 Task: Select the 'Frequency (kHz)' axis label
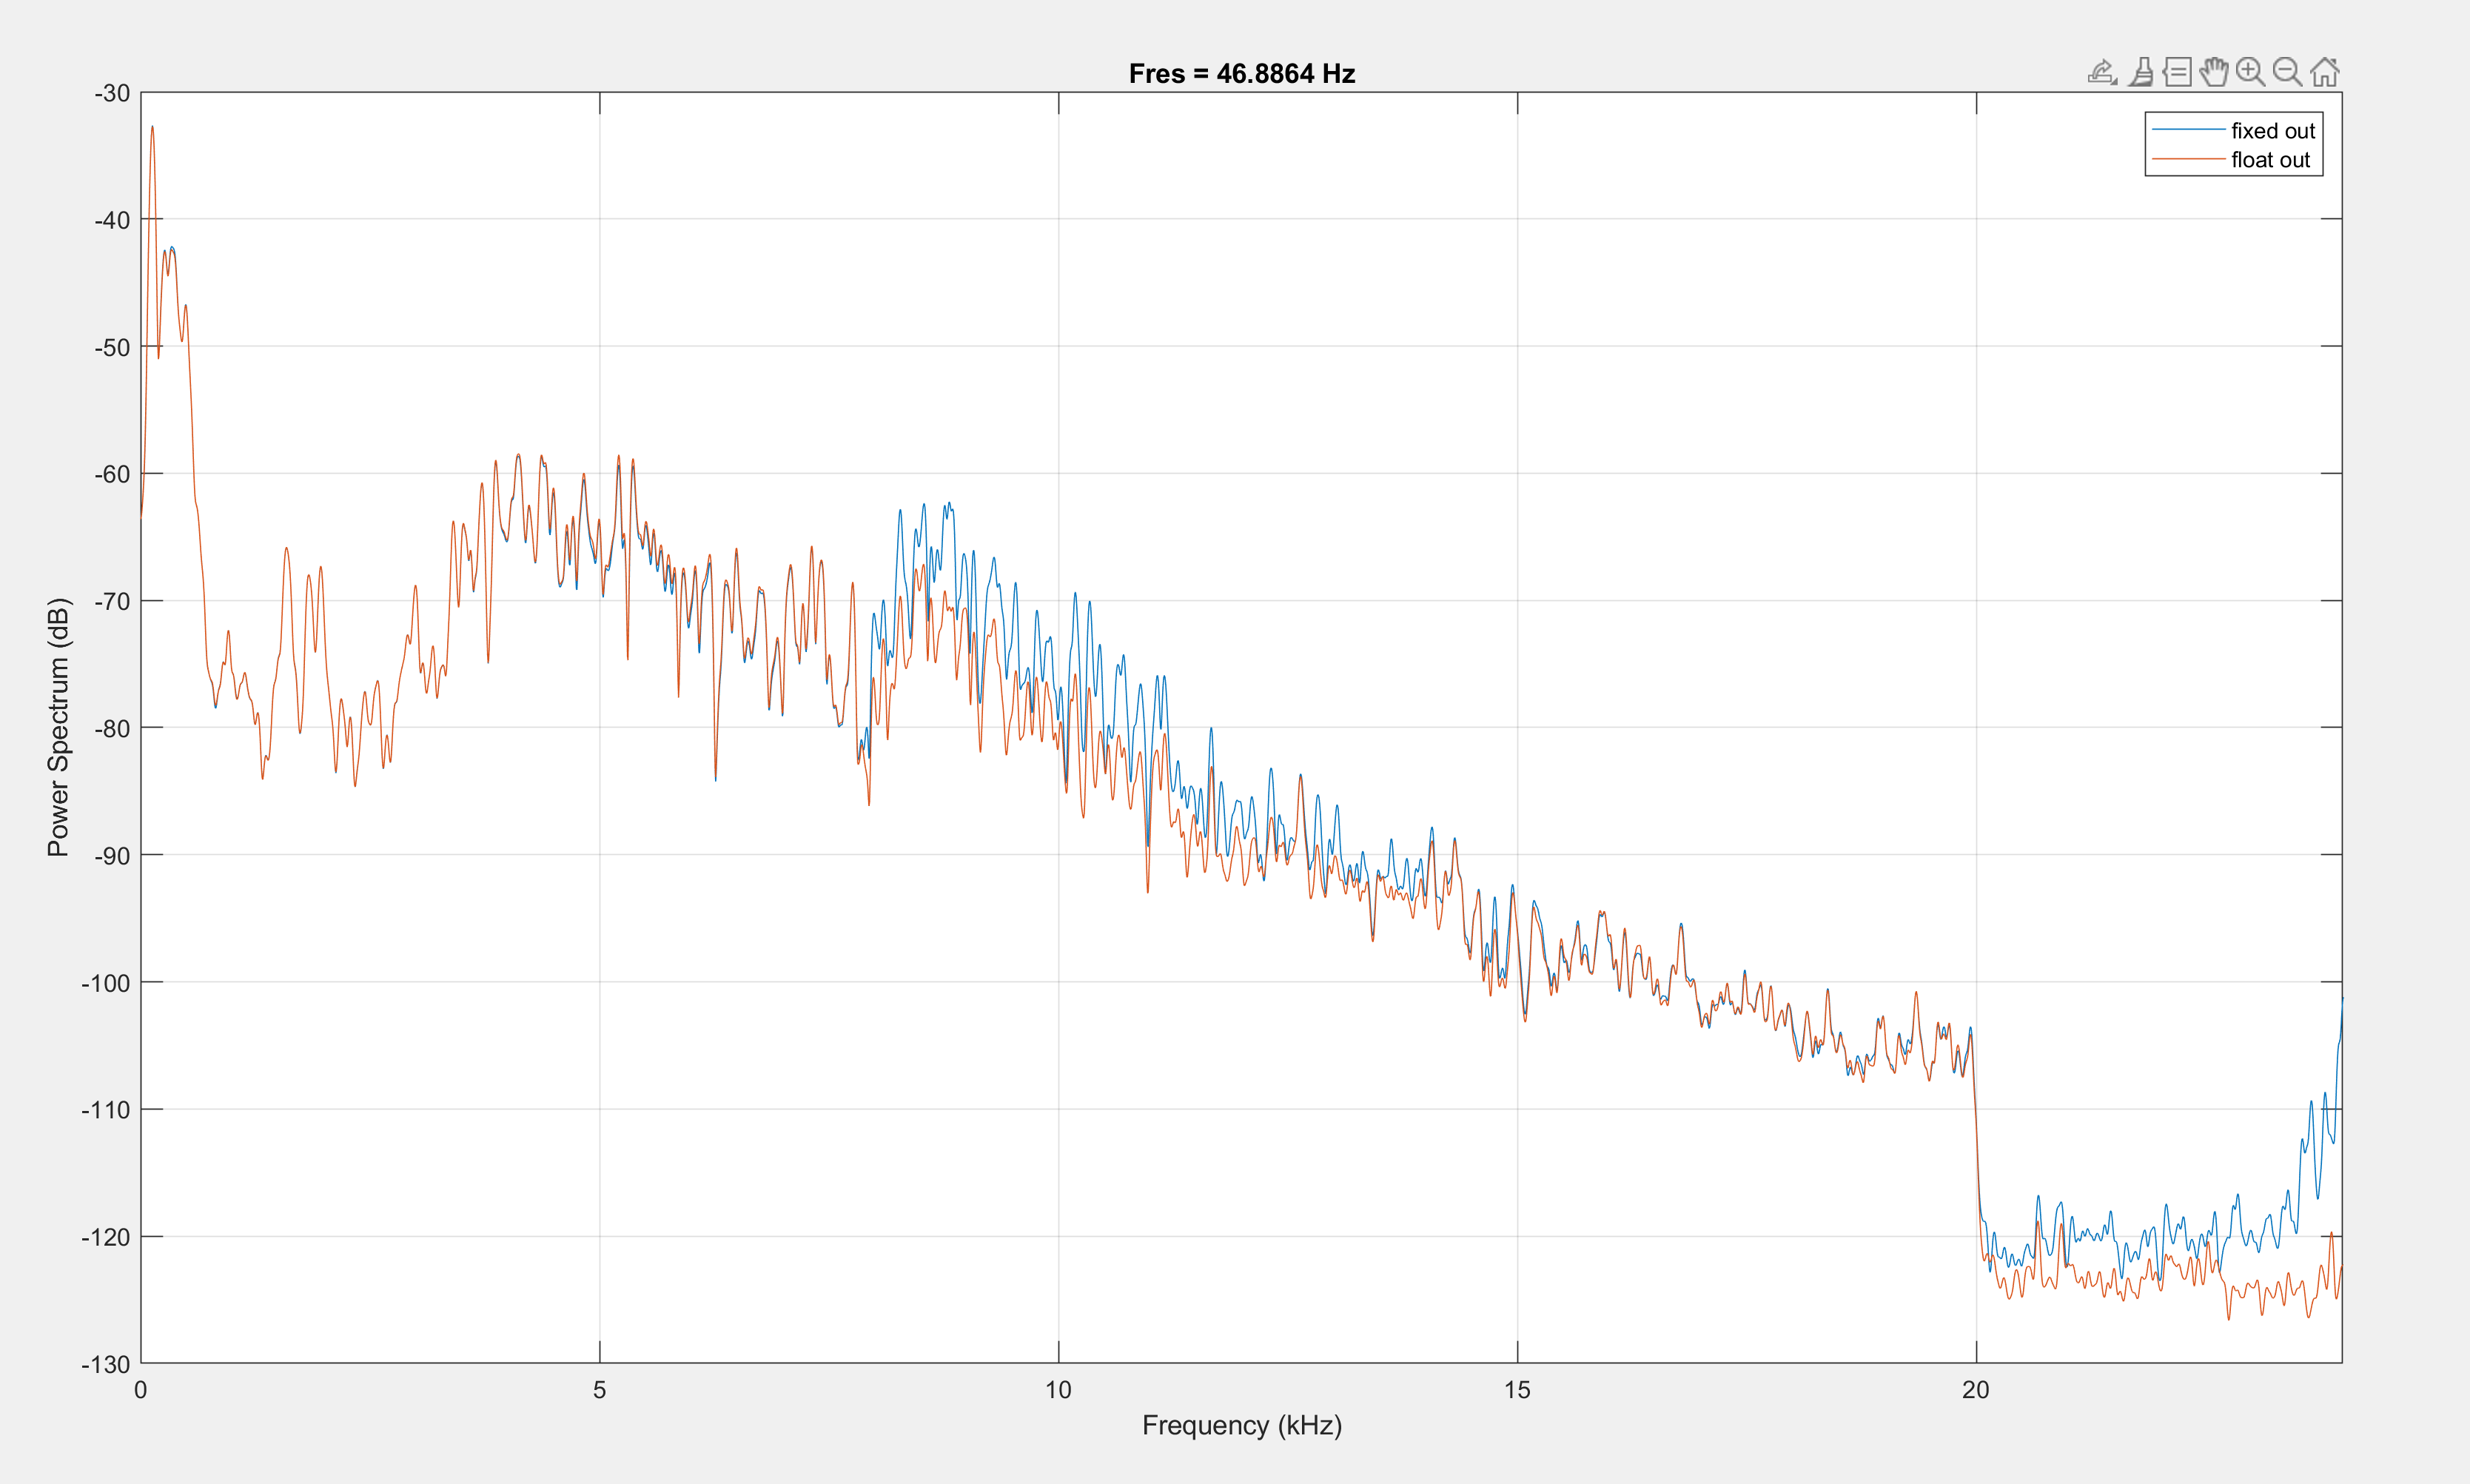coord(1241,1425)
